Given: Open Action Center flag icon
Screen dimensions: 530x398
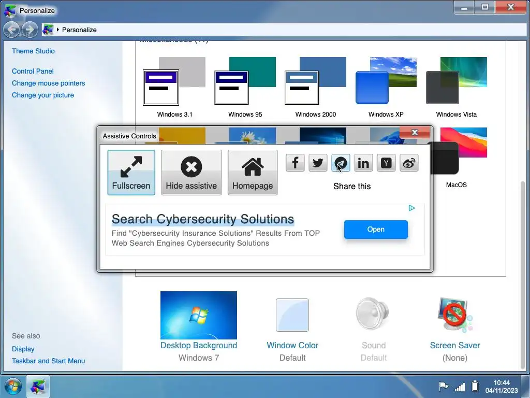Looking at the screenshot, I should click(444, 386).
